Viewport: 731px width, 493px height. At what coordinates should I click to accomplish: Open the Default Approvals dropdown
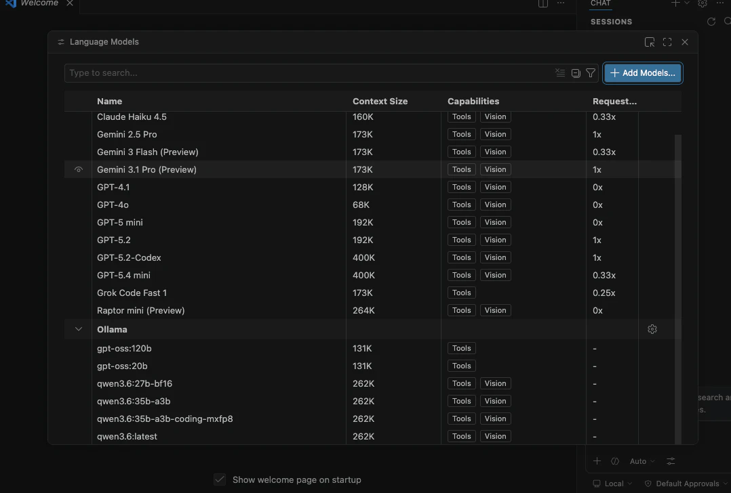coord(686,484)
